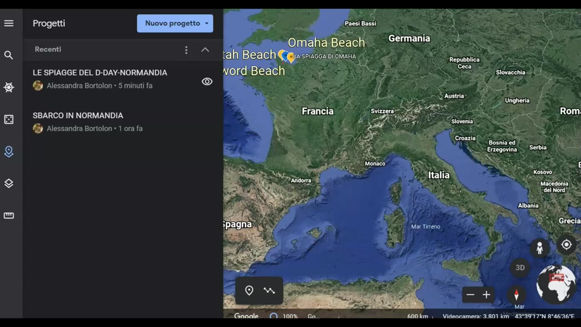
Task: Open the Search tool in sidebar
Action: point(9,55)
